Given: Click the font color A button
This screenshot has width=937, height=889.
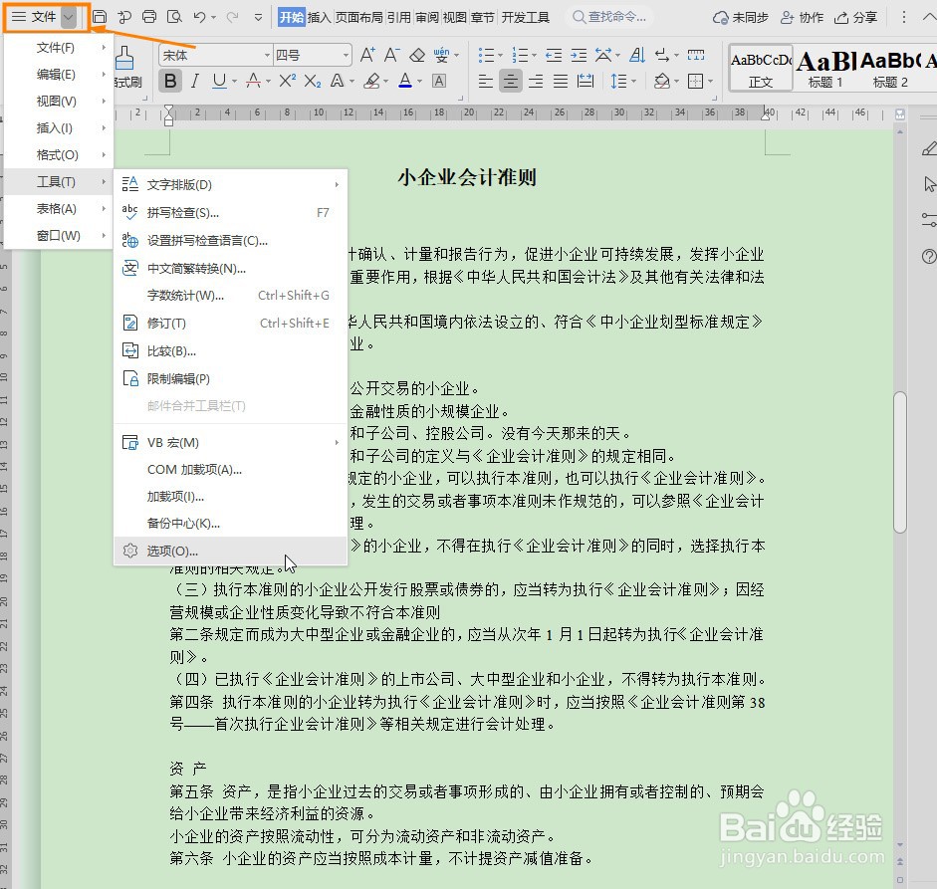Looking at the screenshot, I should pos(405,81).
